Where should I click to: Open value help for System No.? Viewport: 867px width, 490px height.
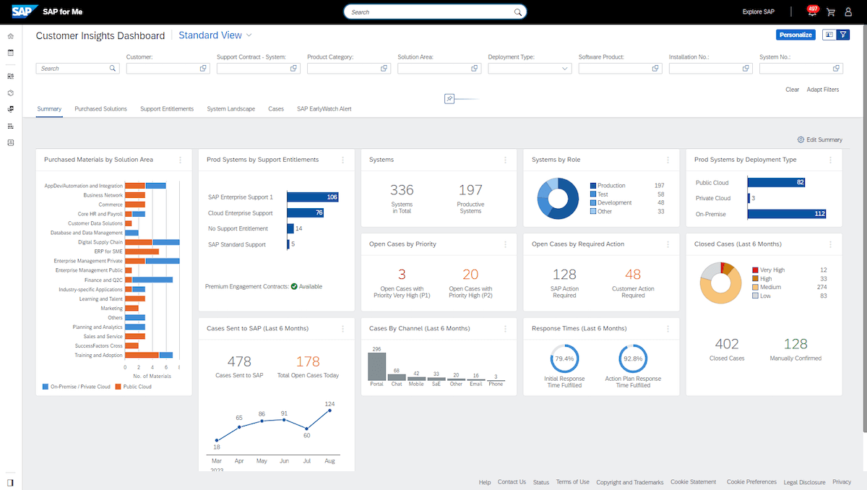[x=837, y=69]
